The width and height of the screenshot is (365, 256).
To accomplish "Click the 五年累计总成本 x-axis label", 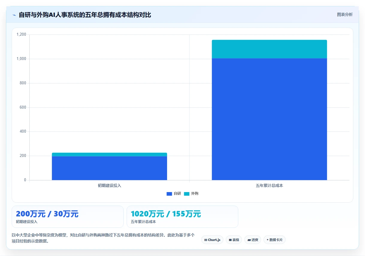I will (269, 186).
